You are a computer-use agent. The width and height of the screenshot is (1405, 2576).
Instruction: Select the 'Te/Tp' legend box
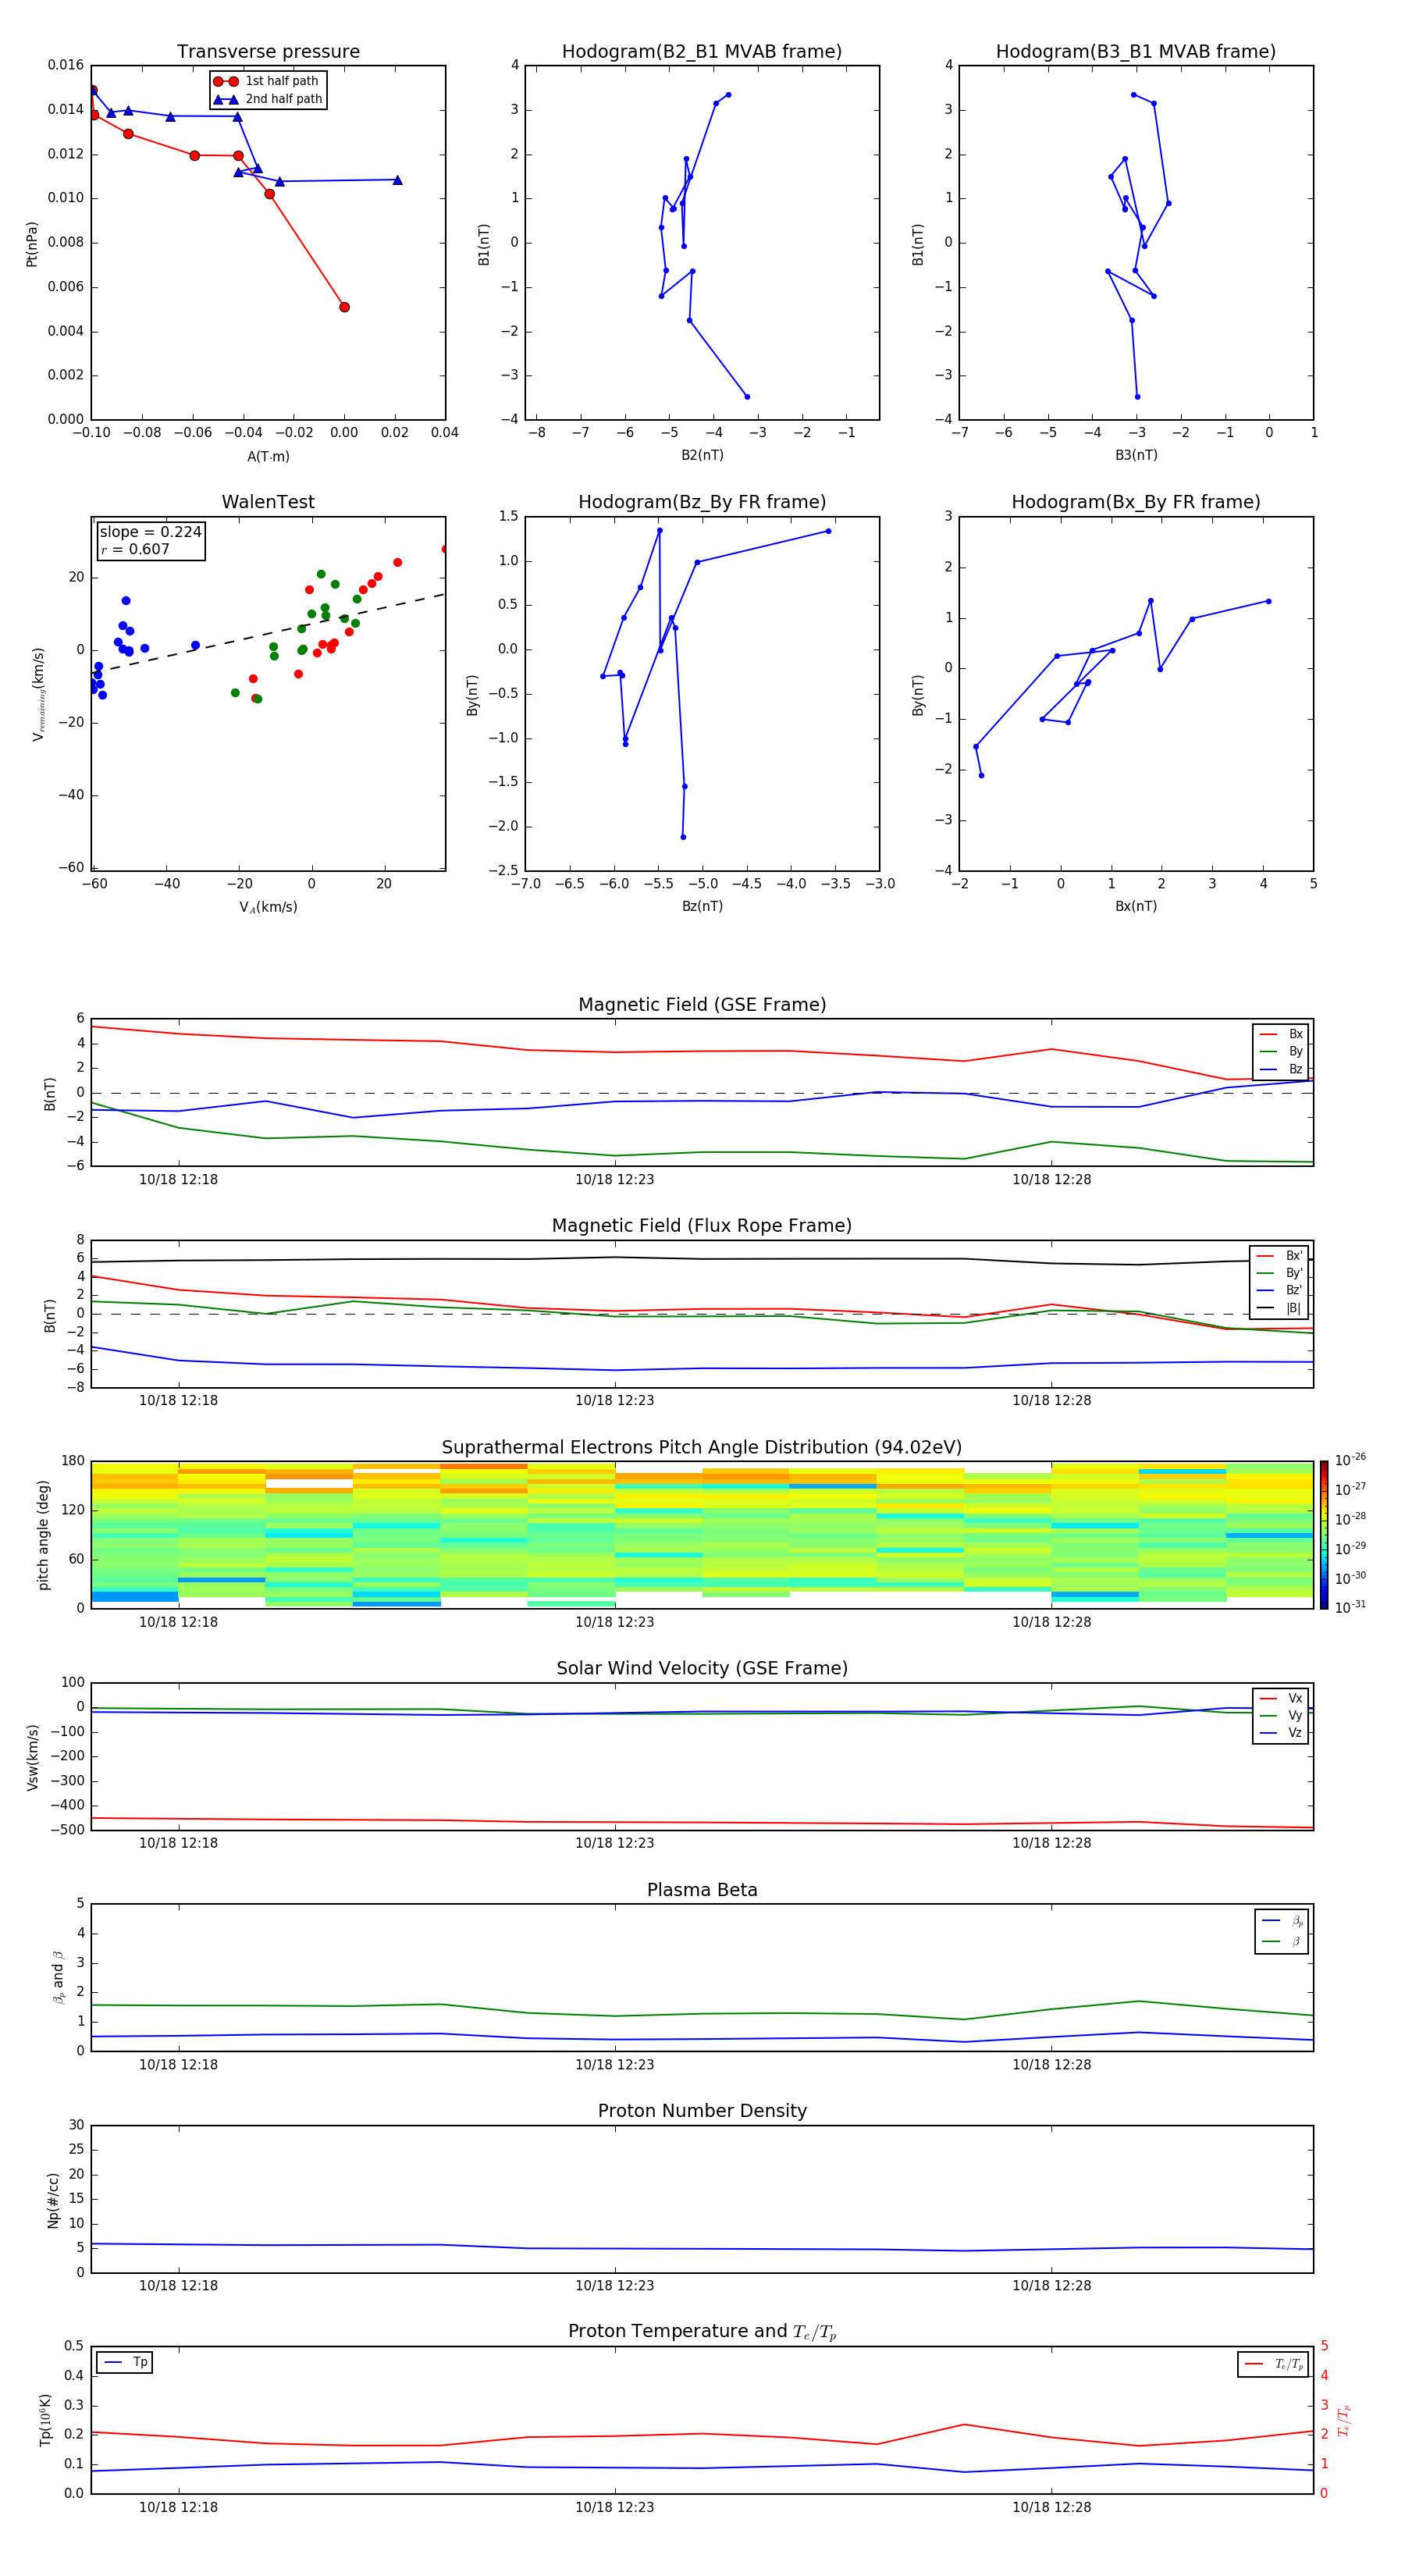pyautogui.click(x=1274, y=2364)
